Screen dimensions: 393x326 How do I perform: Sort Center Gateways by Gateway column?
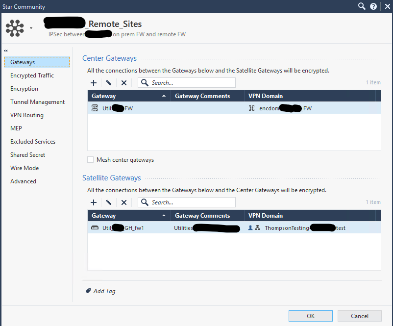pos(129,96)
